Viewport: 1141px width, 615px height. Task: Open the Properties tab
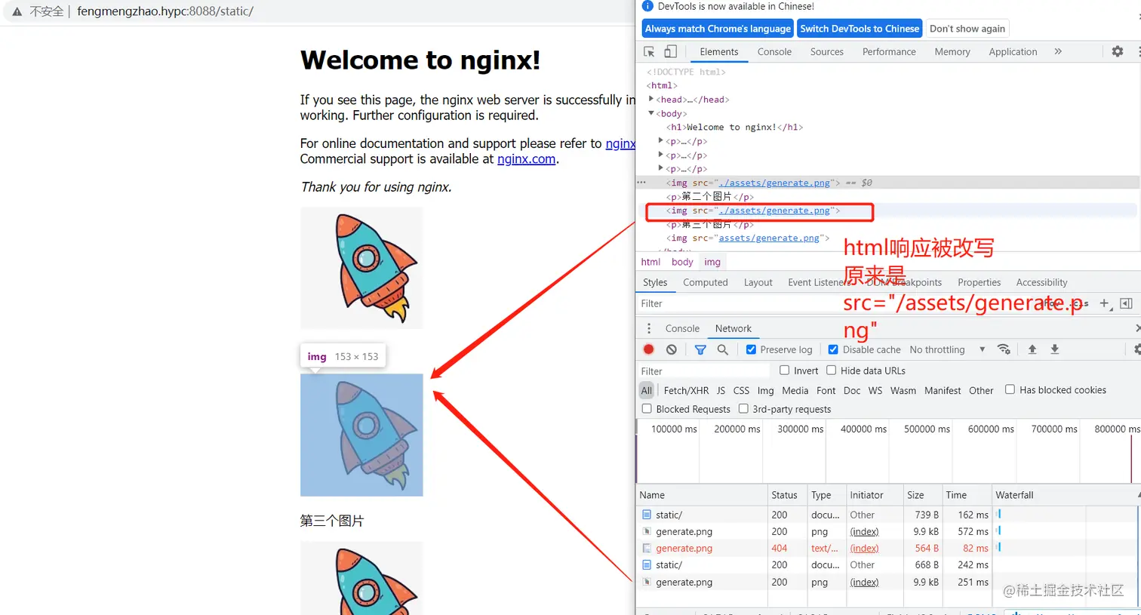(x=979, y=282)
